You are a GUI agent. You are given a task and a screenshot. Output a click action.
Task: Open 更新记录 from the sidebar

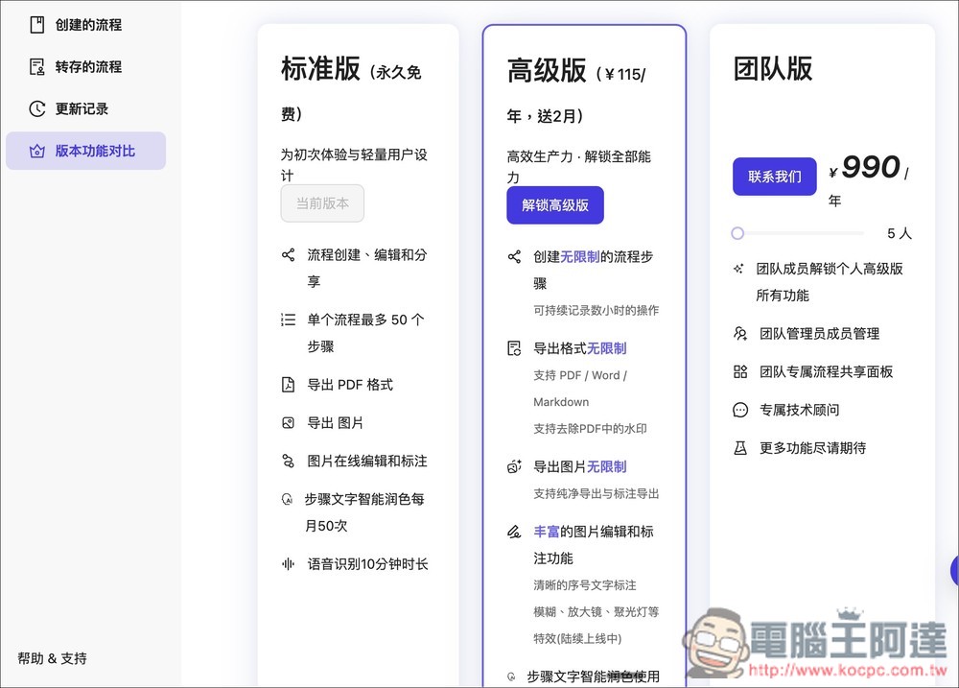[x=82, y=108]
